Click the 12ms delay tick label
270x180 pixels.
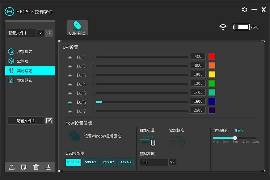(x=256, y=141)
